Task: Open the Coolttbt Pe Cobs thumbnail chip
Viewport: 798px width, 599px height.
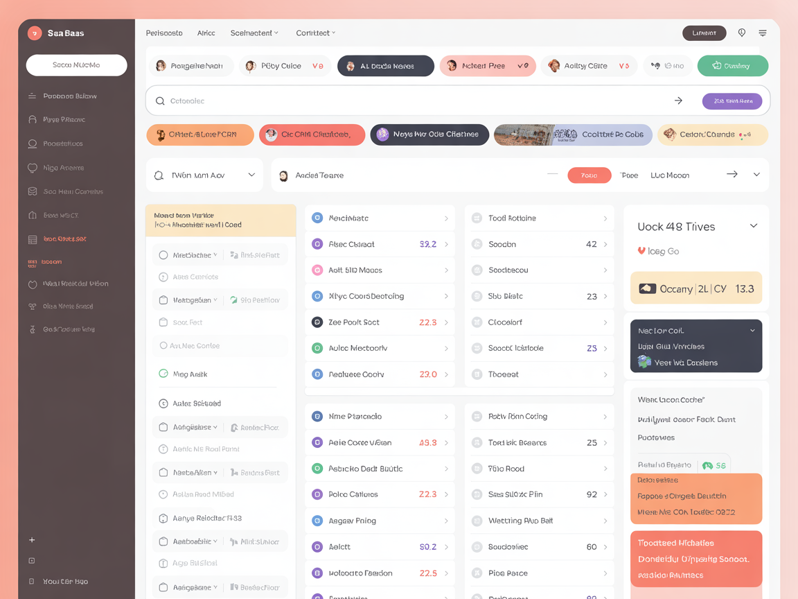Action: (573, 134)
